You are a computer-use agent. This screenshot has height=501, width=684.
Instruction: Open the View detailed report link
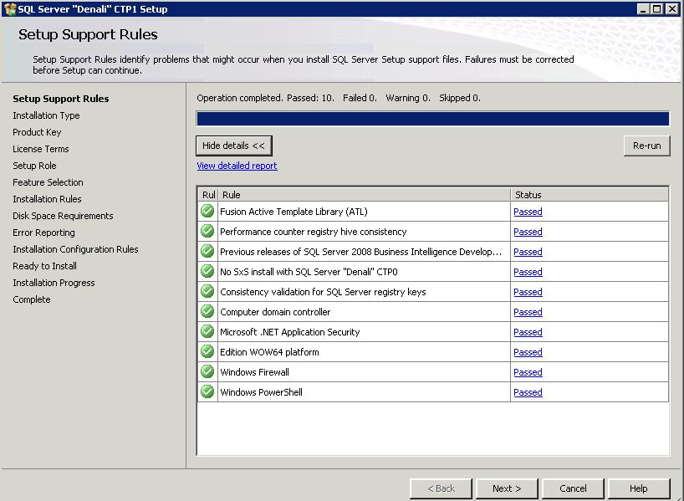tap(237, 166)
